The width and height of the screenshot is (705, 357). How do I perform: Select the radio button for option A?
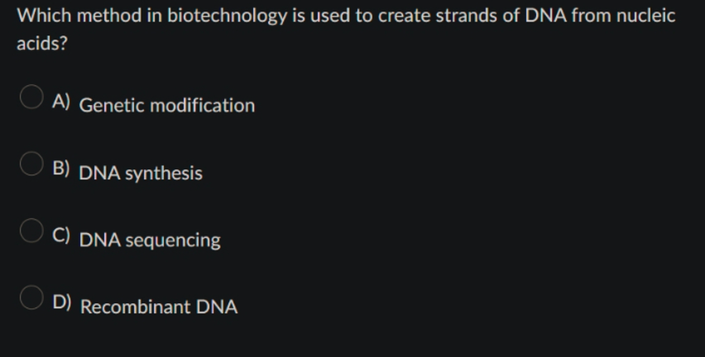[31, 97]
